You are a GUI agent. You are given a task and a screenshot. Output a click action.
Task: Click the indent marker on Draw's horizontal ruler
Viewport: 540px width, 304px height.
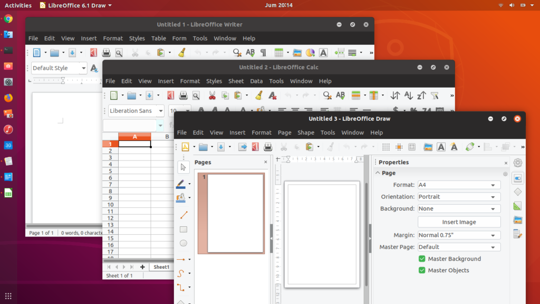(288, 159)
